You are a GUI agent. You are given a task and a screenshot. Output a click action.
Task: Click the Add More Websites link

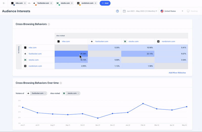point(177,73)
